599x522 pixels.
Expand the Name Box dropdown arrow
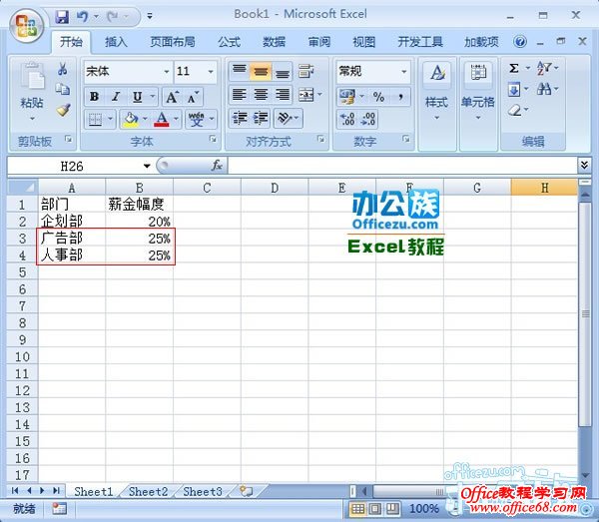[x=147, y=166]
